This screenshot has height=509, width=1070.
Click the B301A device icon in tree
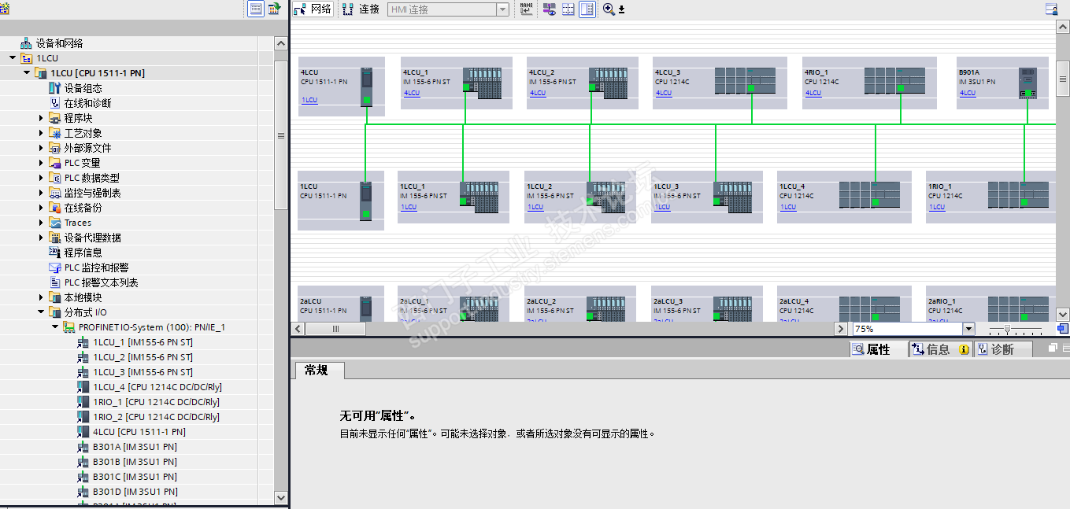pyautogui.click(x=83, y=447)
